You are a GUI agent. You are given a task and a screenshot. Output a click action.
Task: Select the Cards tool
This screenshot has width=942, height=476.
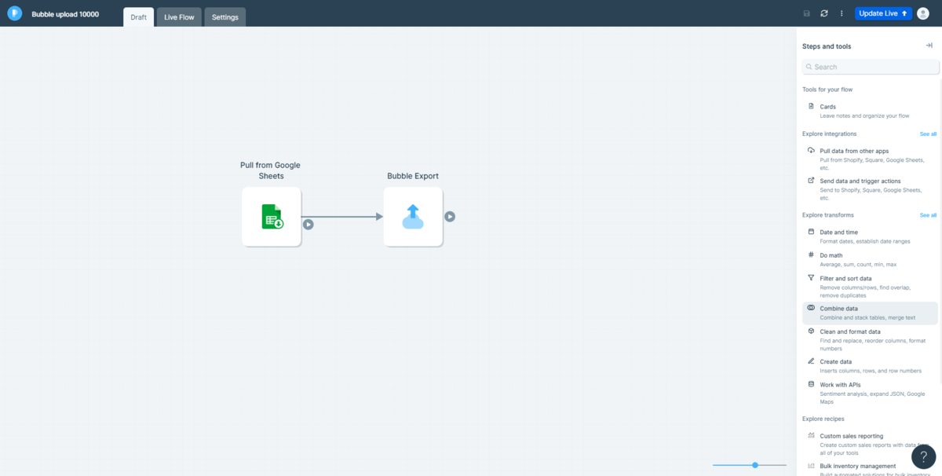pos(870,111)
